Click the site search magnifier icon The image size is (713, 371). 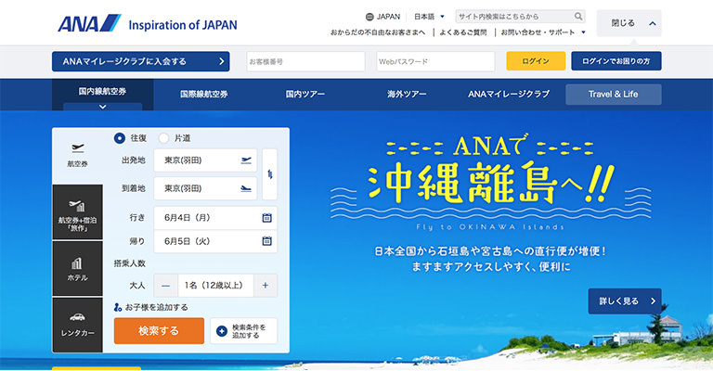click(x=578, y=17)
